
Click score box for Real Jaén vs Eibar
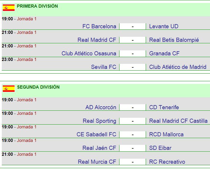point(133,148)
